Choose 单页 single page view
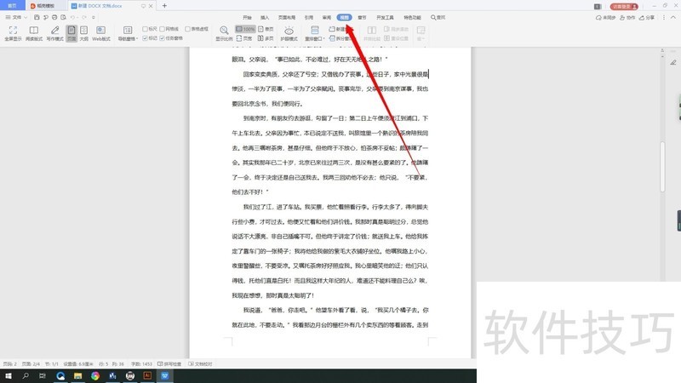This screenshot has height=383, width=681. click(266, 29)
